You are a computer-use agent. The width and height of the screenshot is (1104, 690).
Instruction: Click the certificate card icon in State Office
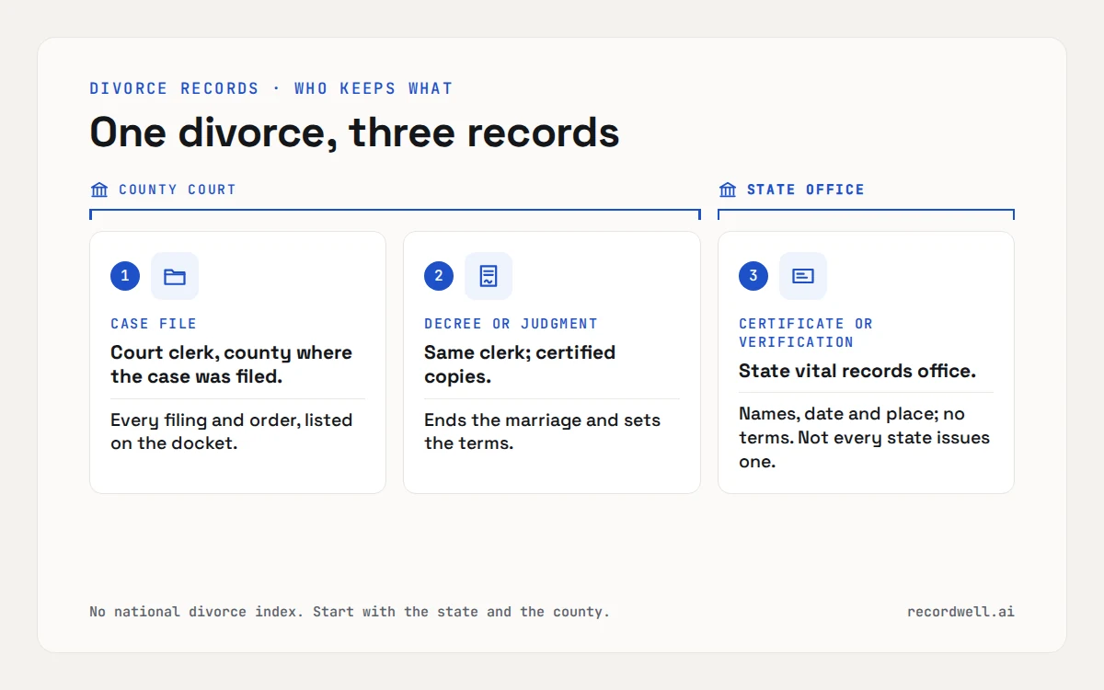click(x=803, y=276)
